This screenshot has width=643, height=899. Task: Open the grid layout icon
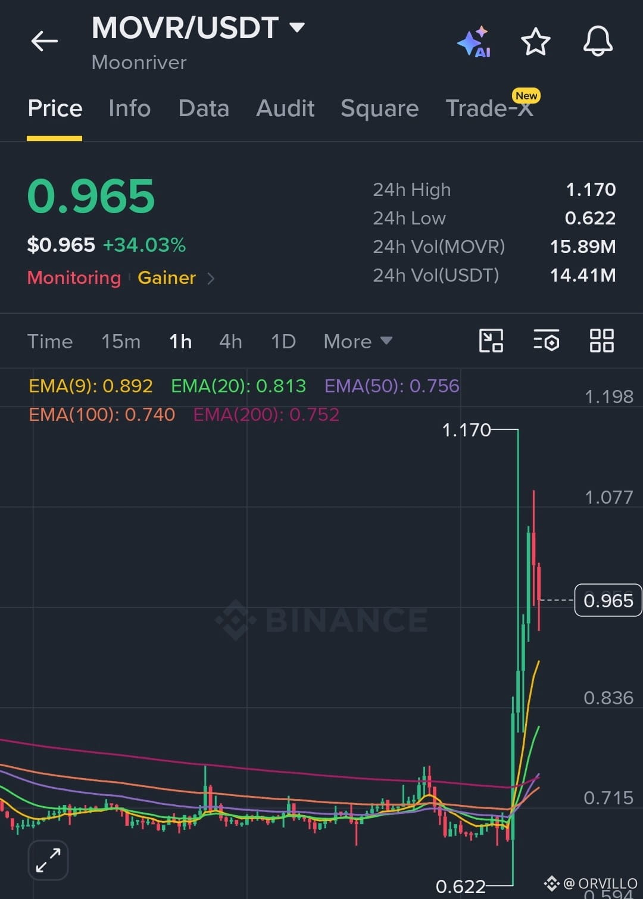[601, 341]
